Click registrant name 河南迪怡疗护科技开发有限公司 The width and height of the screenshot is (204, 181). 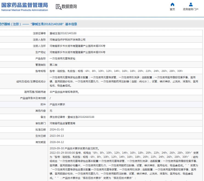67,40
